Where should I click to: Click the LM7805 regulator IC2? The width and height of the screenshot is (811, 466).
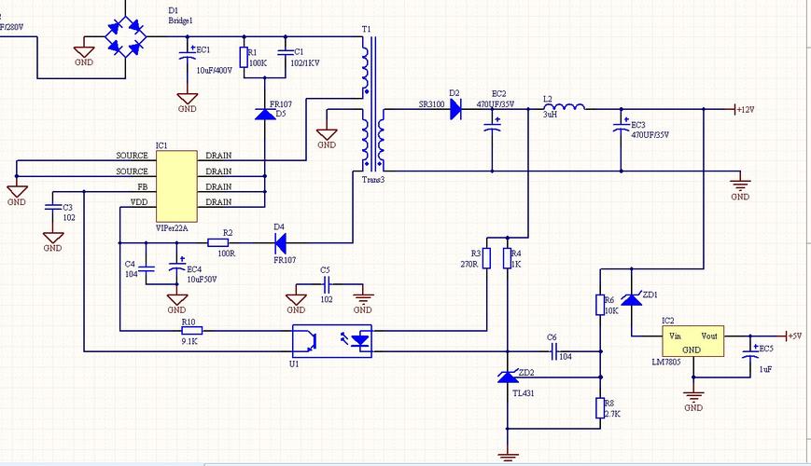[x=693, y=341]
